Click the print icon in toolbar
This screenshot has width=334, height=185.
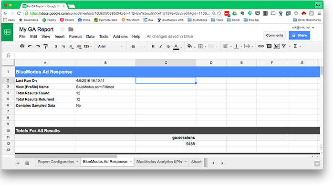(22, 46)
